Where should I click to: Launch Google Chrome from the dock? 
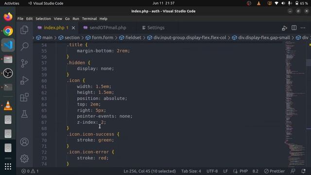pyautogui.click(x=8, y=31)
